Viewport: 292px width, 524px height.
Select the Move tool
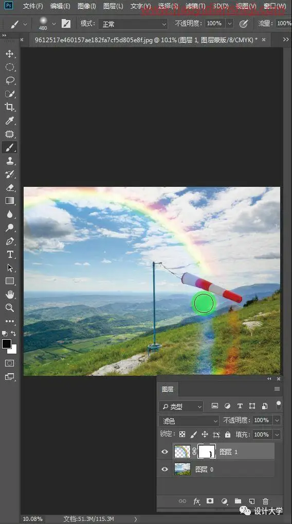coord(10,54)
